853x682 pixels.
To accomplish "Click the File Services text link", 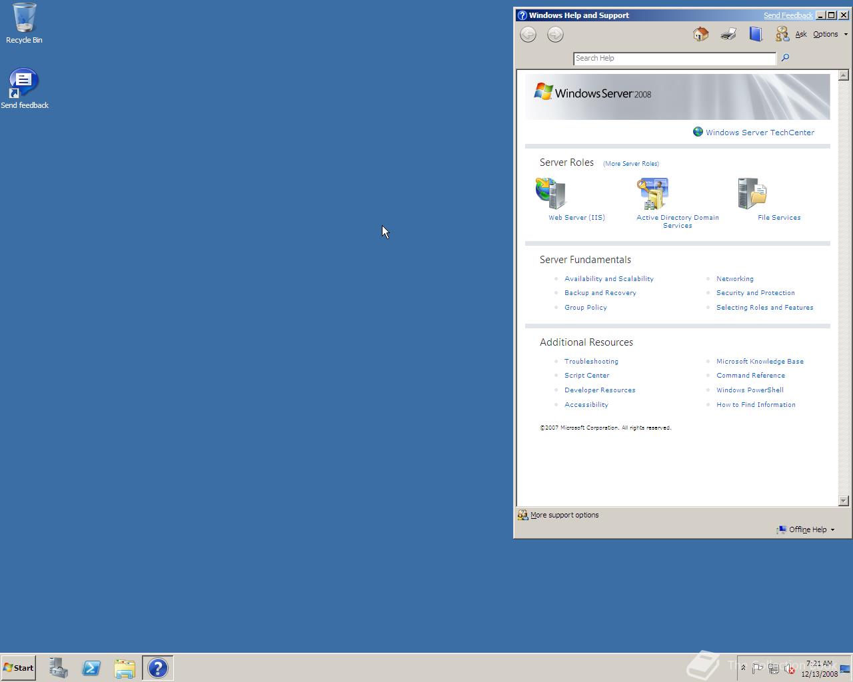I will (779, 218).
